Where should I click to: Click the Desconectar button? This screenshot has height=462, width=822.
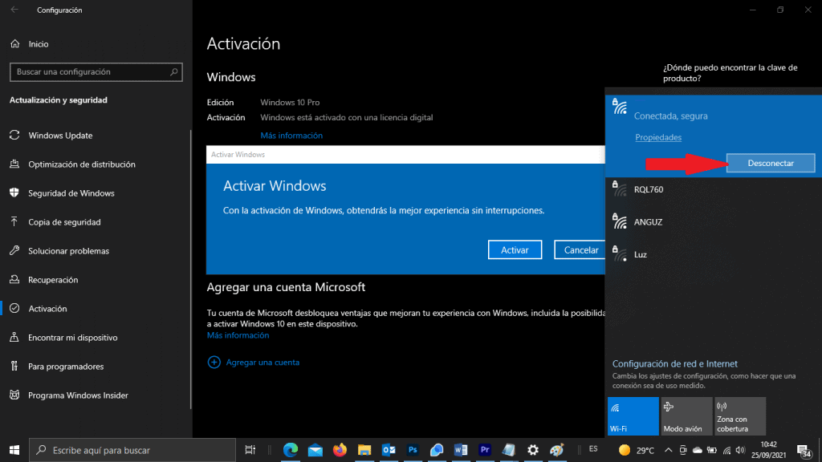[771, 163]
